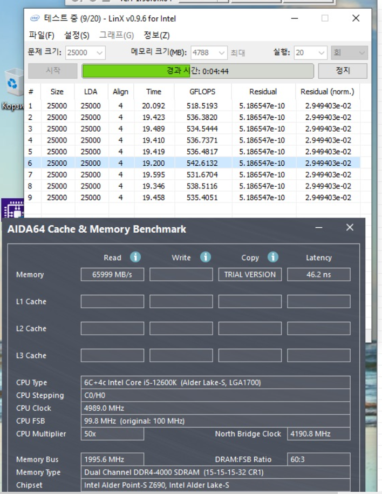This screenshot has height=494, width=382.
Task: Click the DRAM:FSB Ratio 60:3 field
Action: (x=319, y=459)
